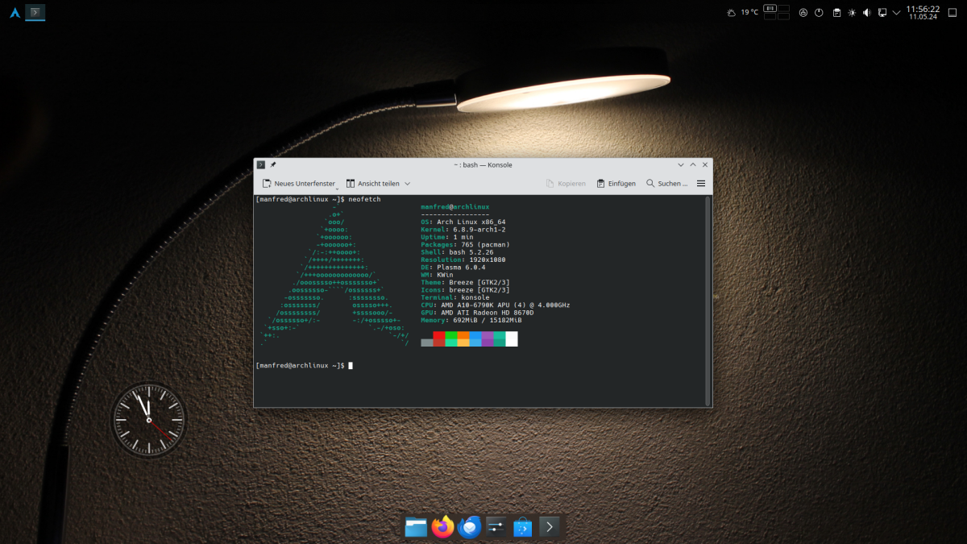Select Konsole entry in the top task manager
967x544 pixels.
point(35,12)
